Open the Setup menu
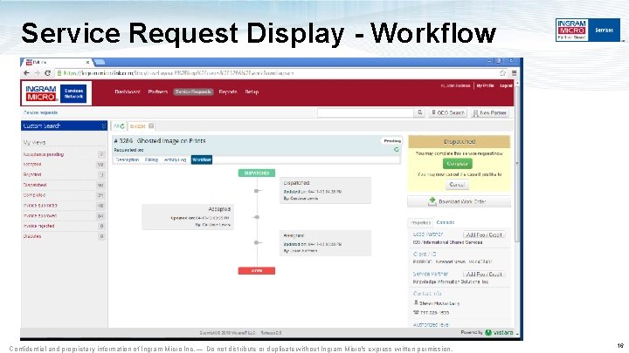629x353 pixels. (252, 92)
